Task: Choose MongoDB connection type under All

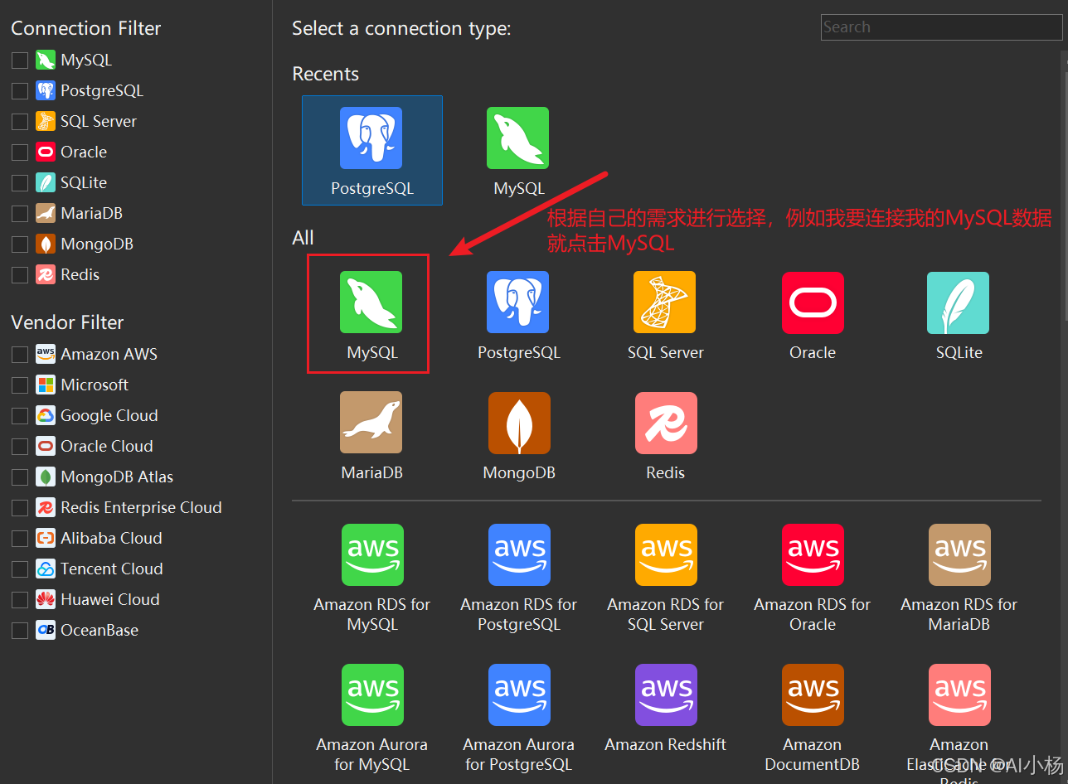Action: (518, 436)
